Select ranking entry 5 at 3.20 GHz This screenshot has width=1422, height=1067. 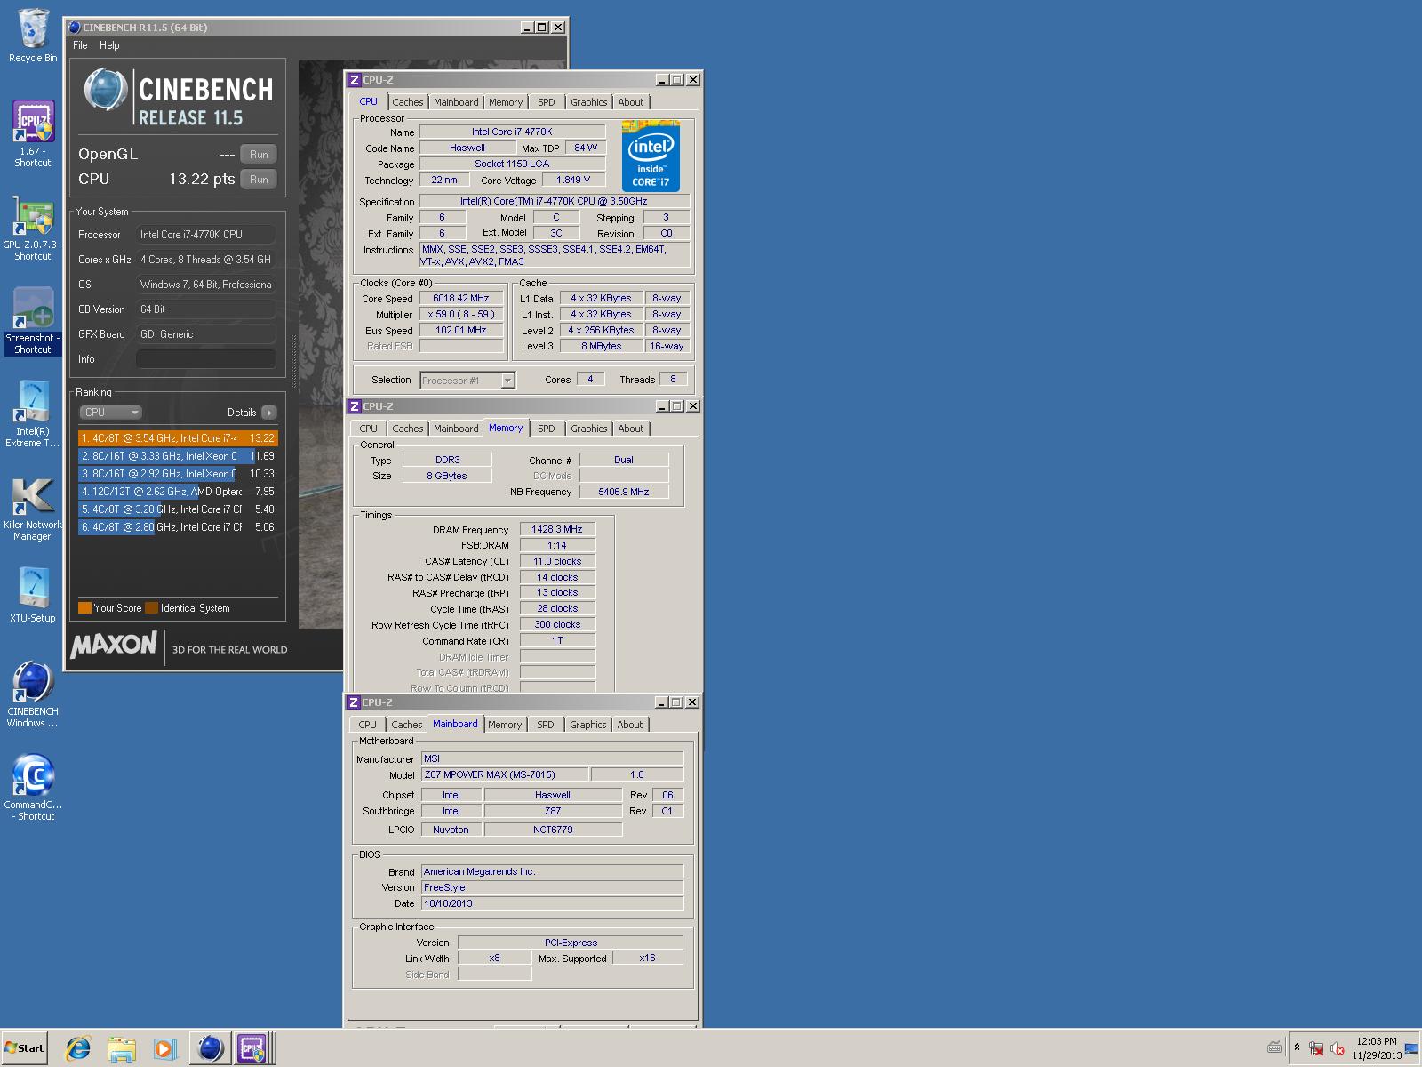pyautogui.click(x=178, y=509)
